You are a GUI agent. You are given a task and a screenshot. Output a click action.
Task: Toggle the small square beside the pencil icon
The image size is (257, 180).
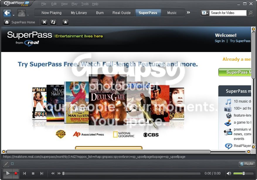12,163
